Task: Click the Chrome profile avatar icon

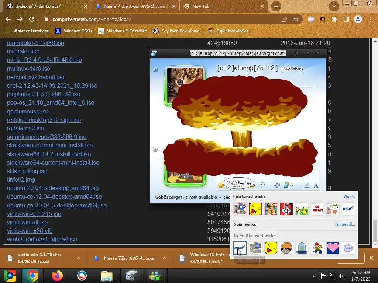Action: pos(358,19)
